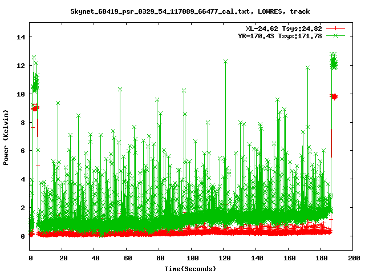The width and height of the screenshot is (365, 274).
Task: Click x-axis tick label 20
Action: tap(63, 258)
